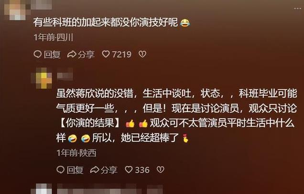Image resolution: width=304 pixels, height=194 pixels.
Task: Click share arrow on the Shaanxi reply
Action: [x=95, y=170]
